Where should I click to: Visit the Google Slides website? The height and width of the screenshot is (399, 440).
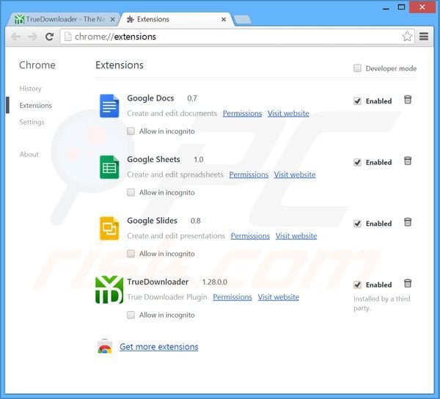pos(296,235)
